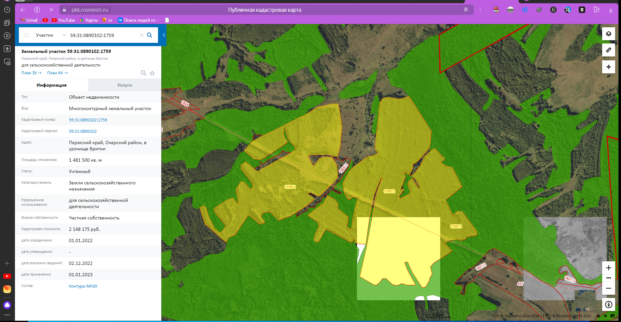The image size is (621, 322).
Task: Expand the Участки search type dropdown
Action: (x=51, y=35)
